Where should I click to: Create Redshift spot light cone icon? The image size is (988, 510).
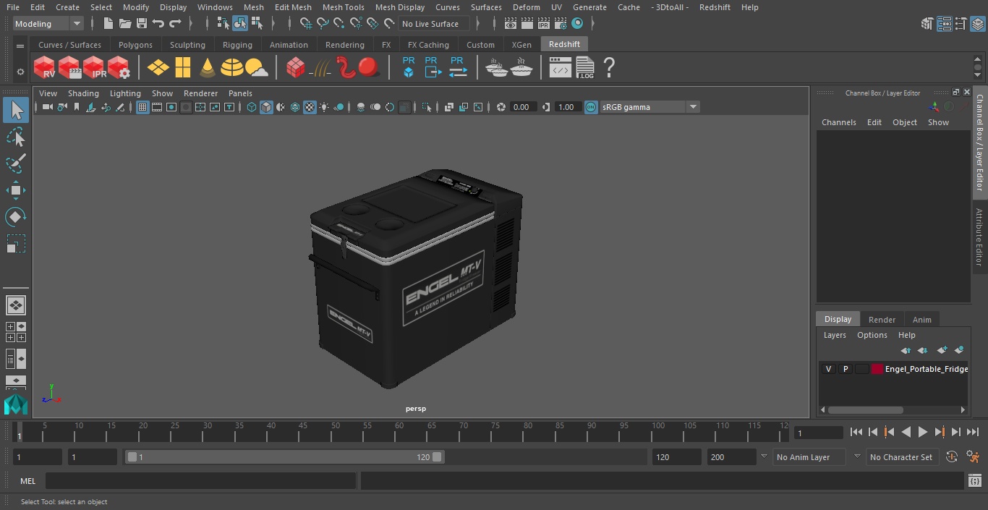pos(208,67)
